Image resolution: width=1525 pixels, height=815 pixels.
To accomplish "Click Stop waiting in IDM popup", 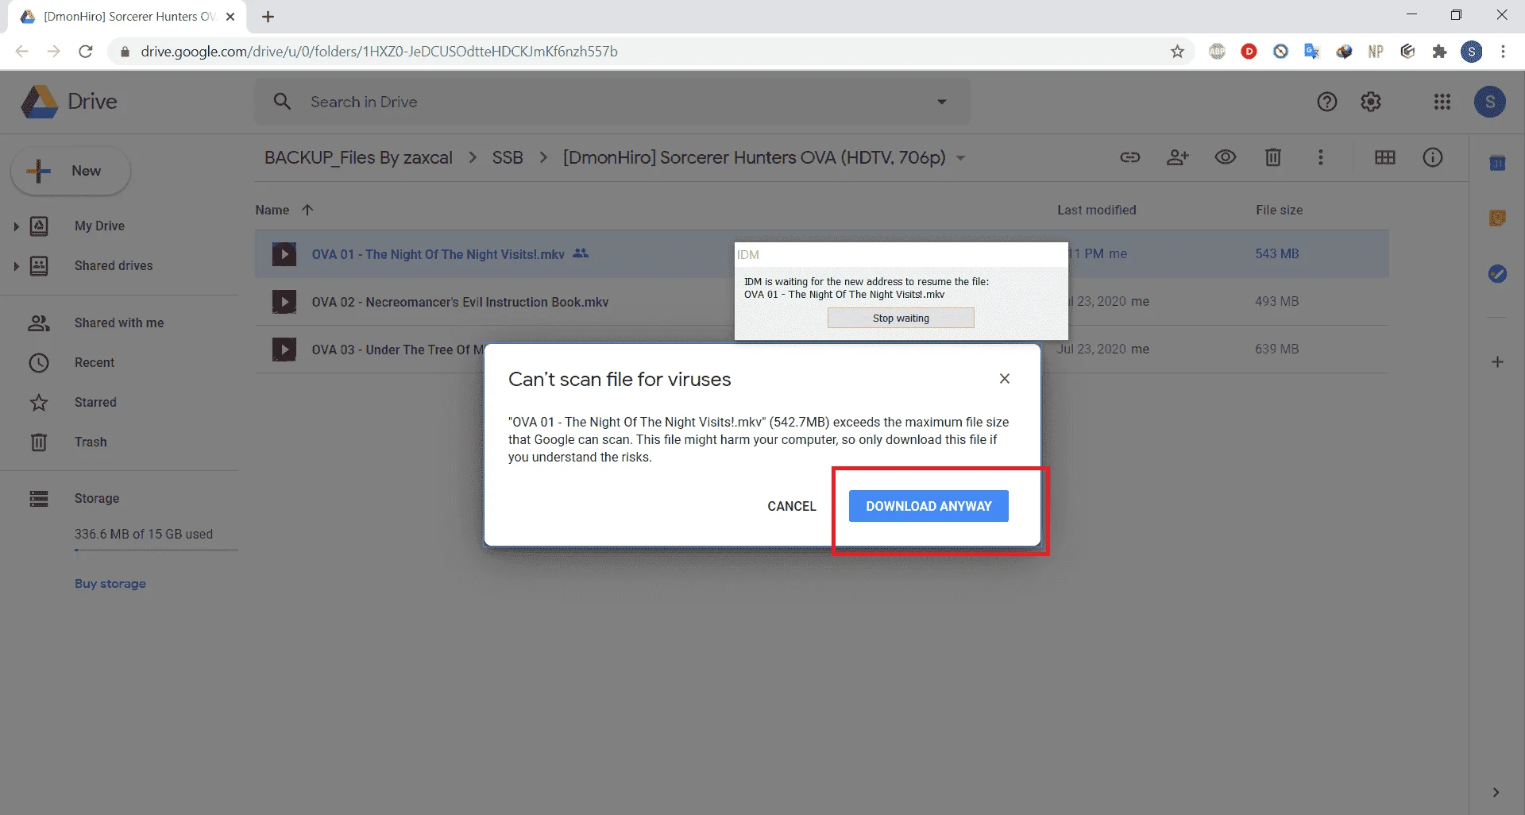I will tap(901, 318).
